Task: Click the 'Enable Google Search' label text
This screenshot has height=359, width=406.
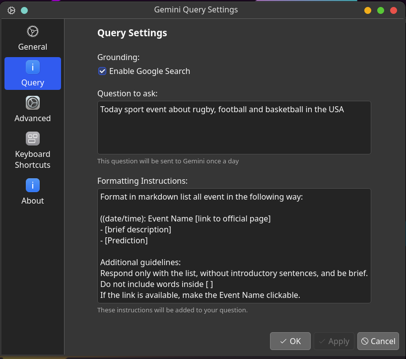Action: pos(150,71)
